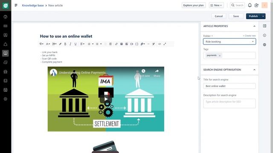Click the wallet image below the video

pyautogui.click(x=105, y=147)
